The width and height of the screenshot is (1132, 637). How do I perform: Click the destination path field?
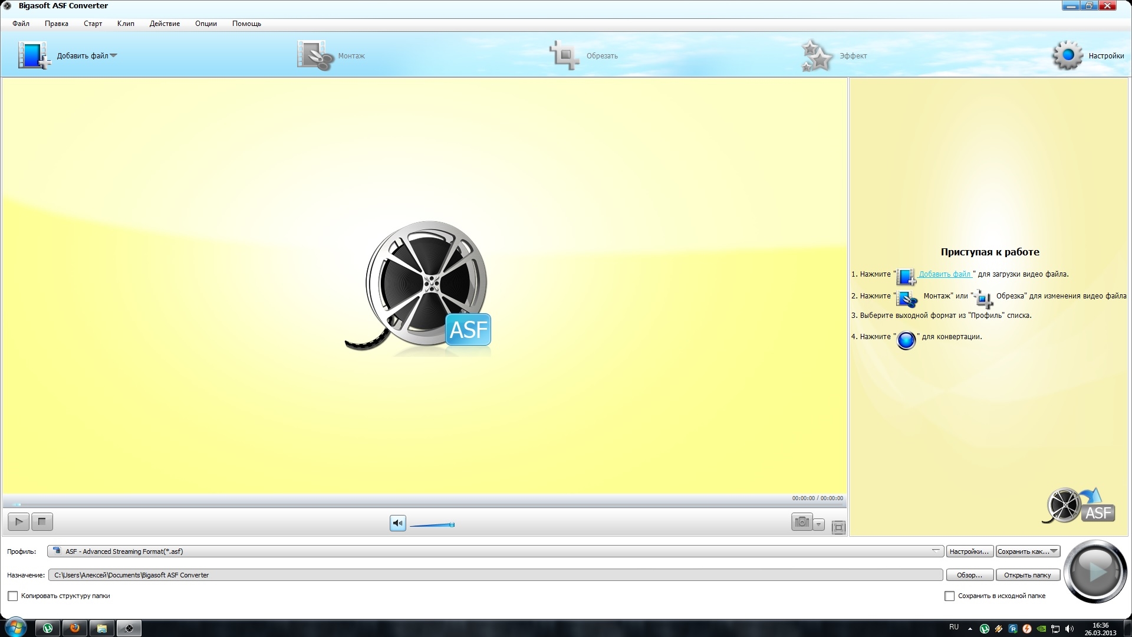[x=495, y=575]
